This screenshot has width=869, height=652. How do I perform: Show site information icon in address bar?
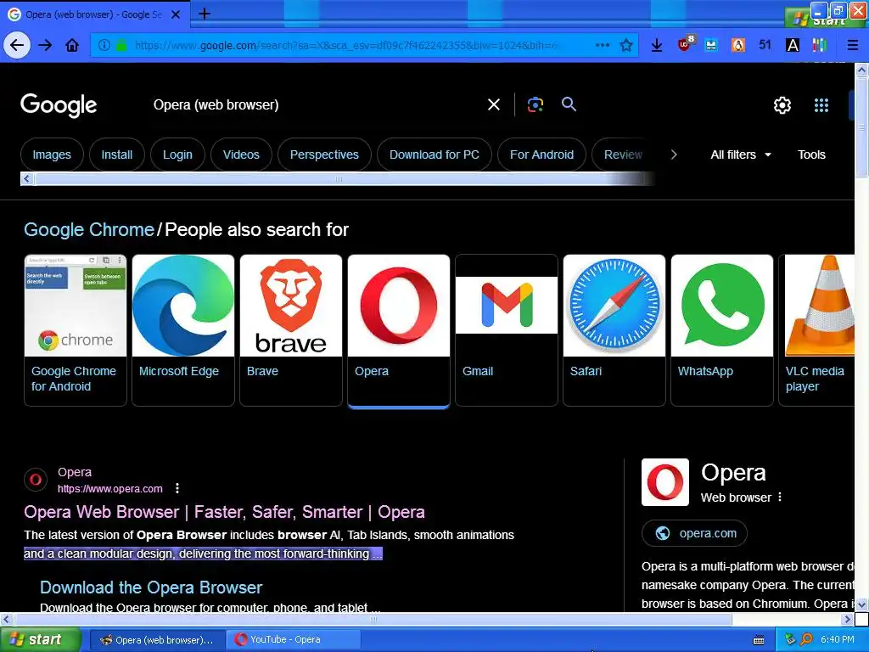click(x=104, y=46)
